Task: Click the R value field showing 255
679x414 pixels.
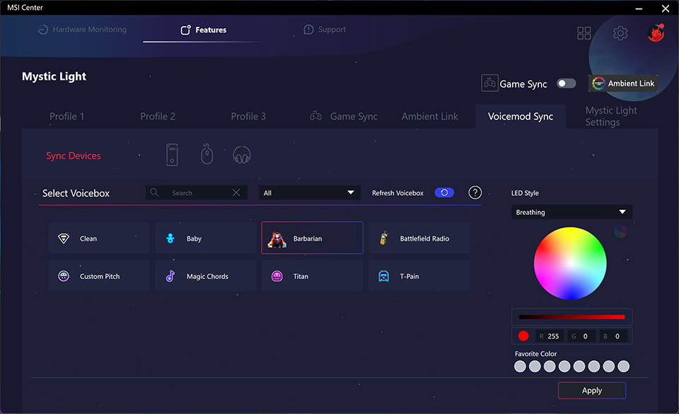Action: (x=550, y=336)
